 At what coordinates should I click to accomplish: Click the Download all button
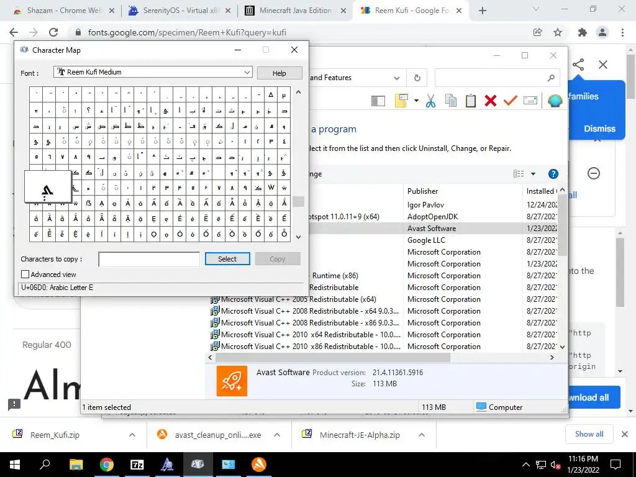(x=594, y=397)
